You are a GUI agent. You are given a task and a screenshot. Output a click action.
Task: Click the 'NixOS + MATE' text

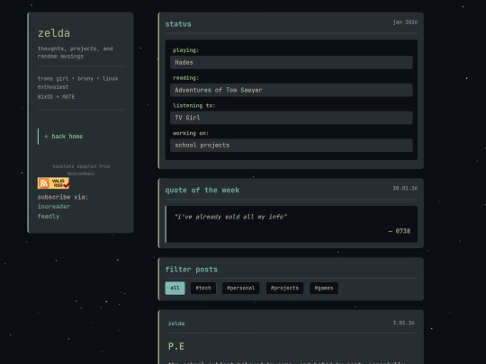56,97
